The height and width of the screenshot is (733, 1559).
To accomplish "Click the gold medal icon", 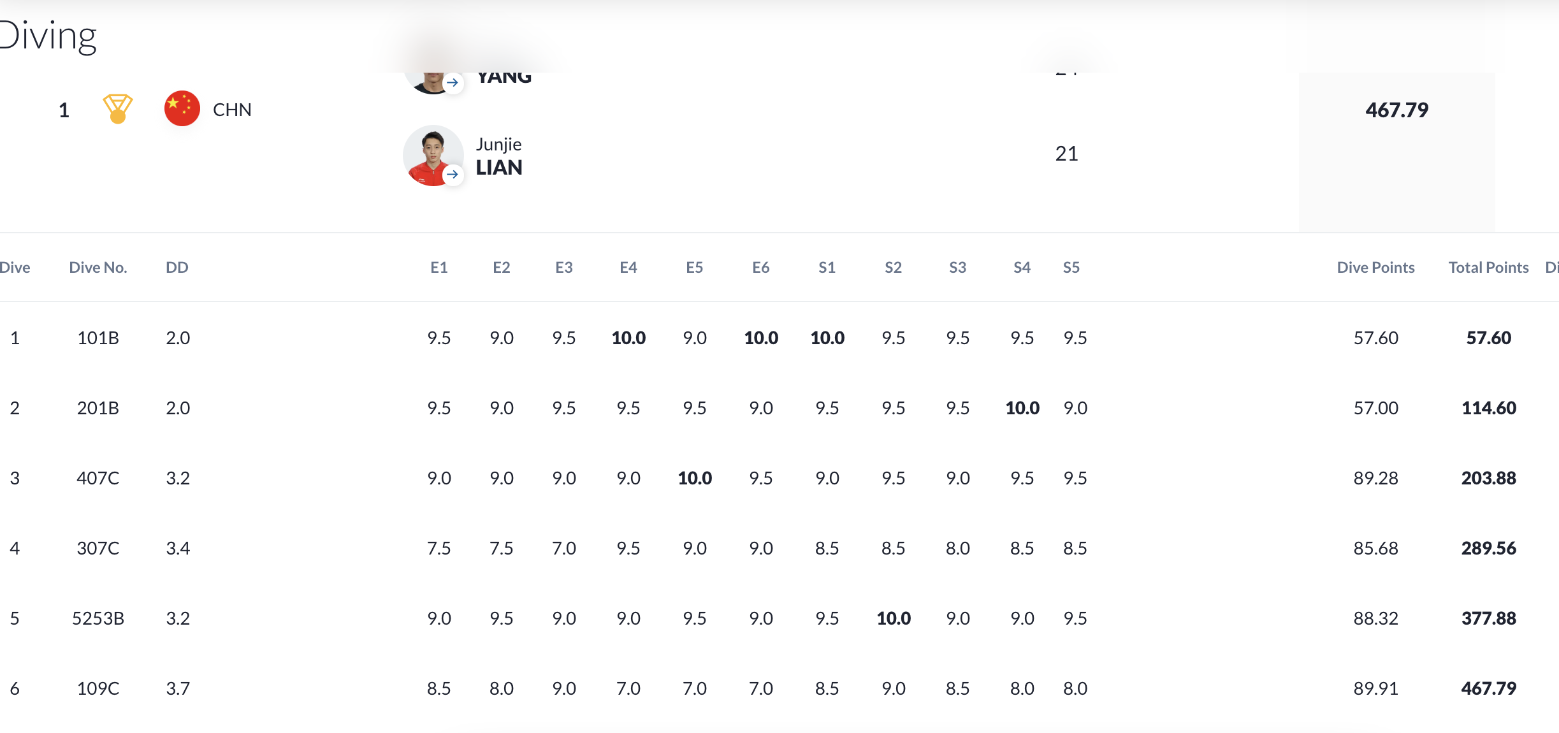I will coord(118,109).
